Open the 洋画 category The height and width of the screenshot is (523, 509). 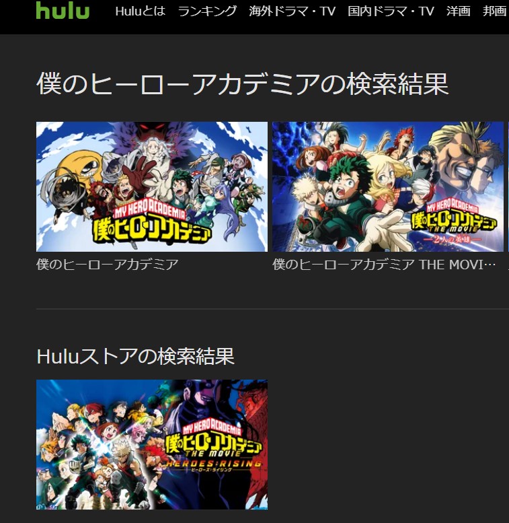tap(459, 11)
